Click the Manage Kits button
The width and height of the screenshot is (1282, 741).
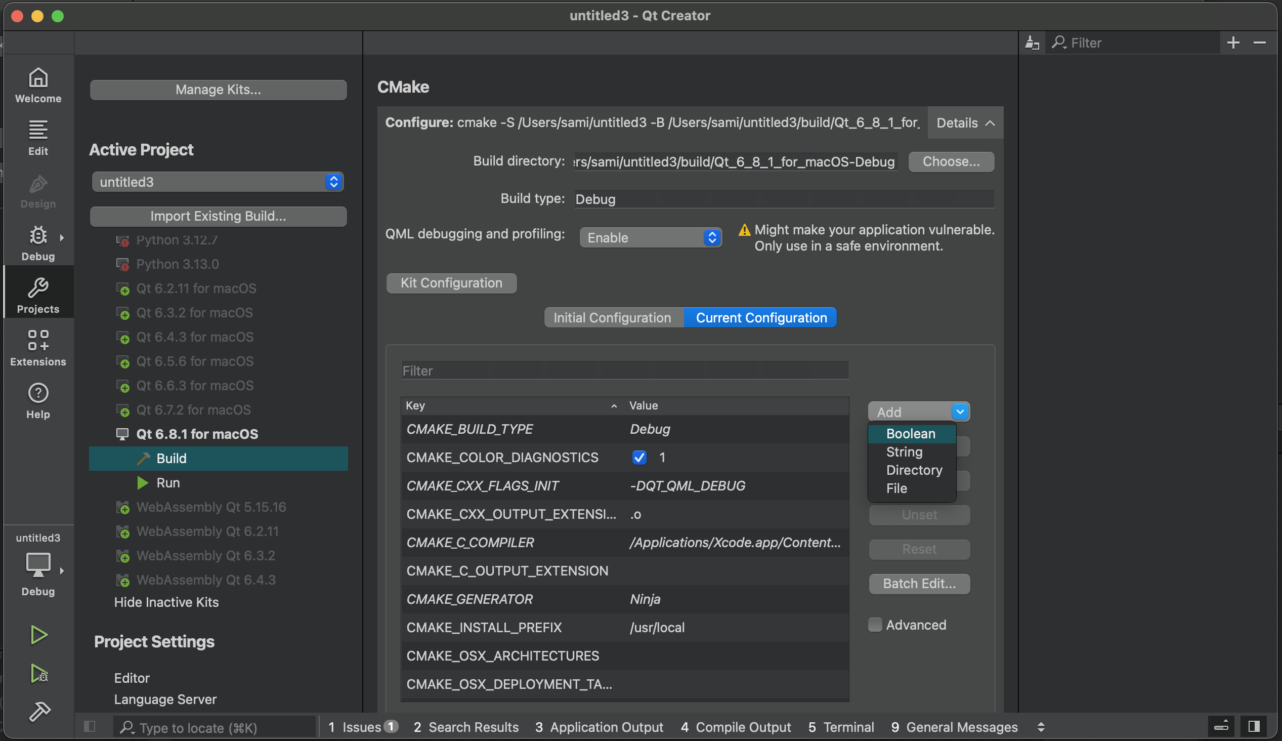pos(218,90)
